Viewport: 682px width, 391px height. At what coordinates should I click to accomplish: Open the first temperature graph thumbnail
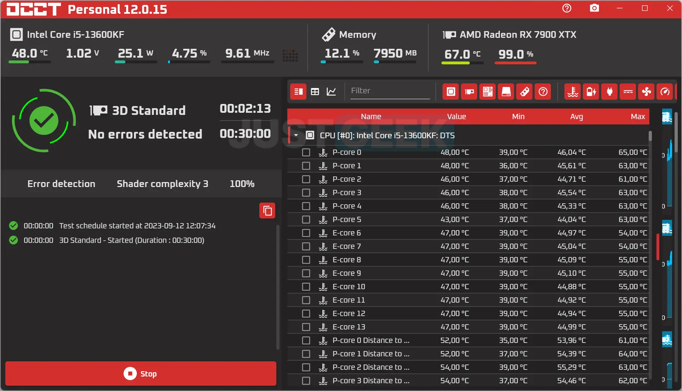667,117
